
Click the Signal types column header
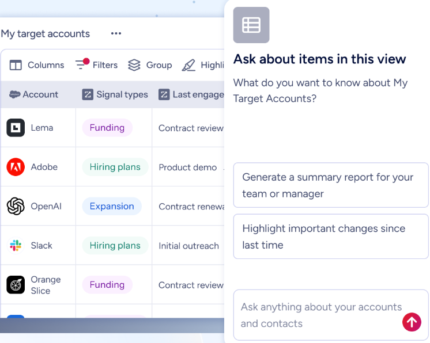(x=114, y=94)
